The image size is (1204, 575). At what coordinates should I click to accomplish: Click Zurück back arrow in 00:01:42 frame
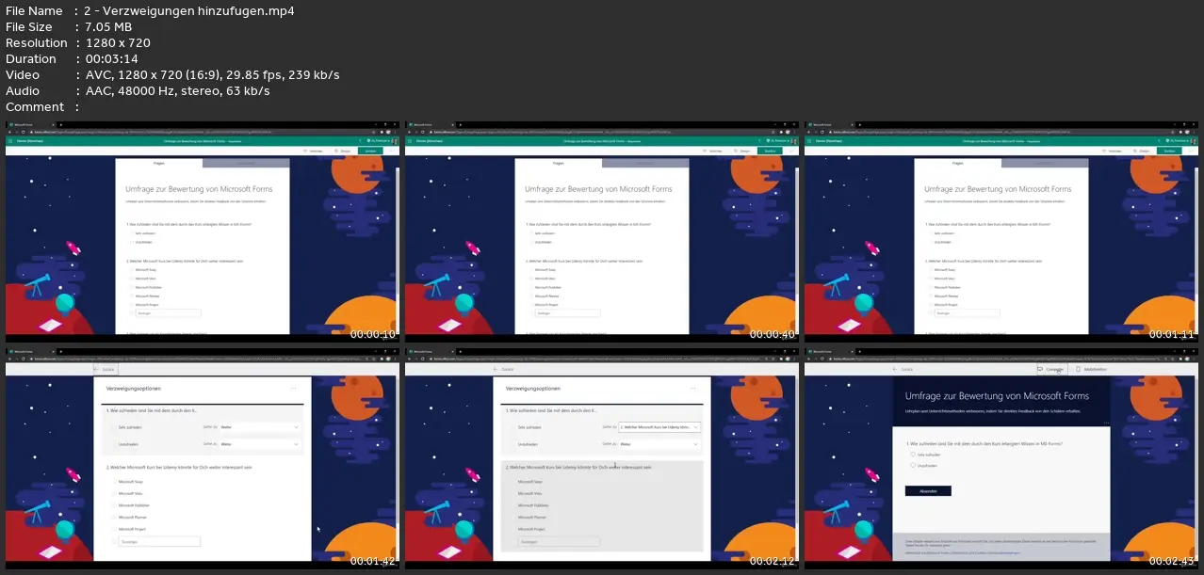(95, 369)
